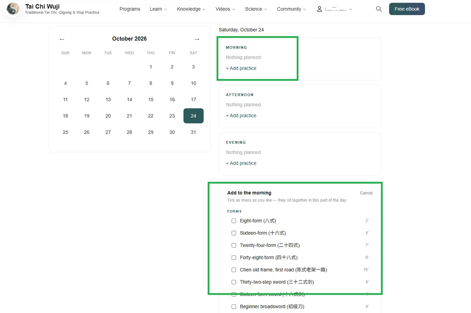Select October 13 in the calendar
The width and height of the screenshot is (471, 313).
pyautogui.click(x=108, y=100)
